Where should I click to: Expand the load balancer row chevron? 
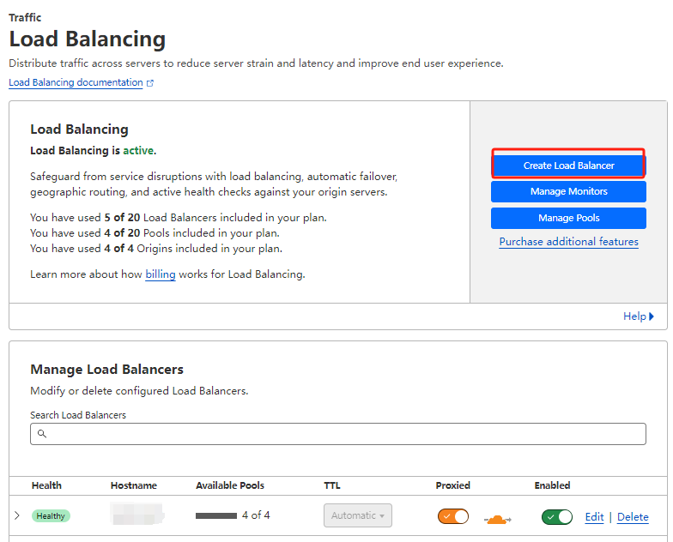click(16, 515)
